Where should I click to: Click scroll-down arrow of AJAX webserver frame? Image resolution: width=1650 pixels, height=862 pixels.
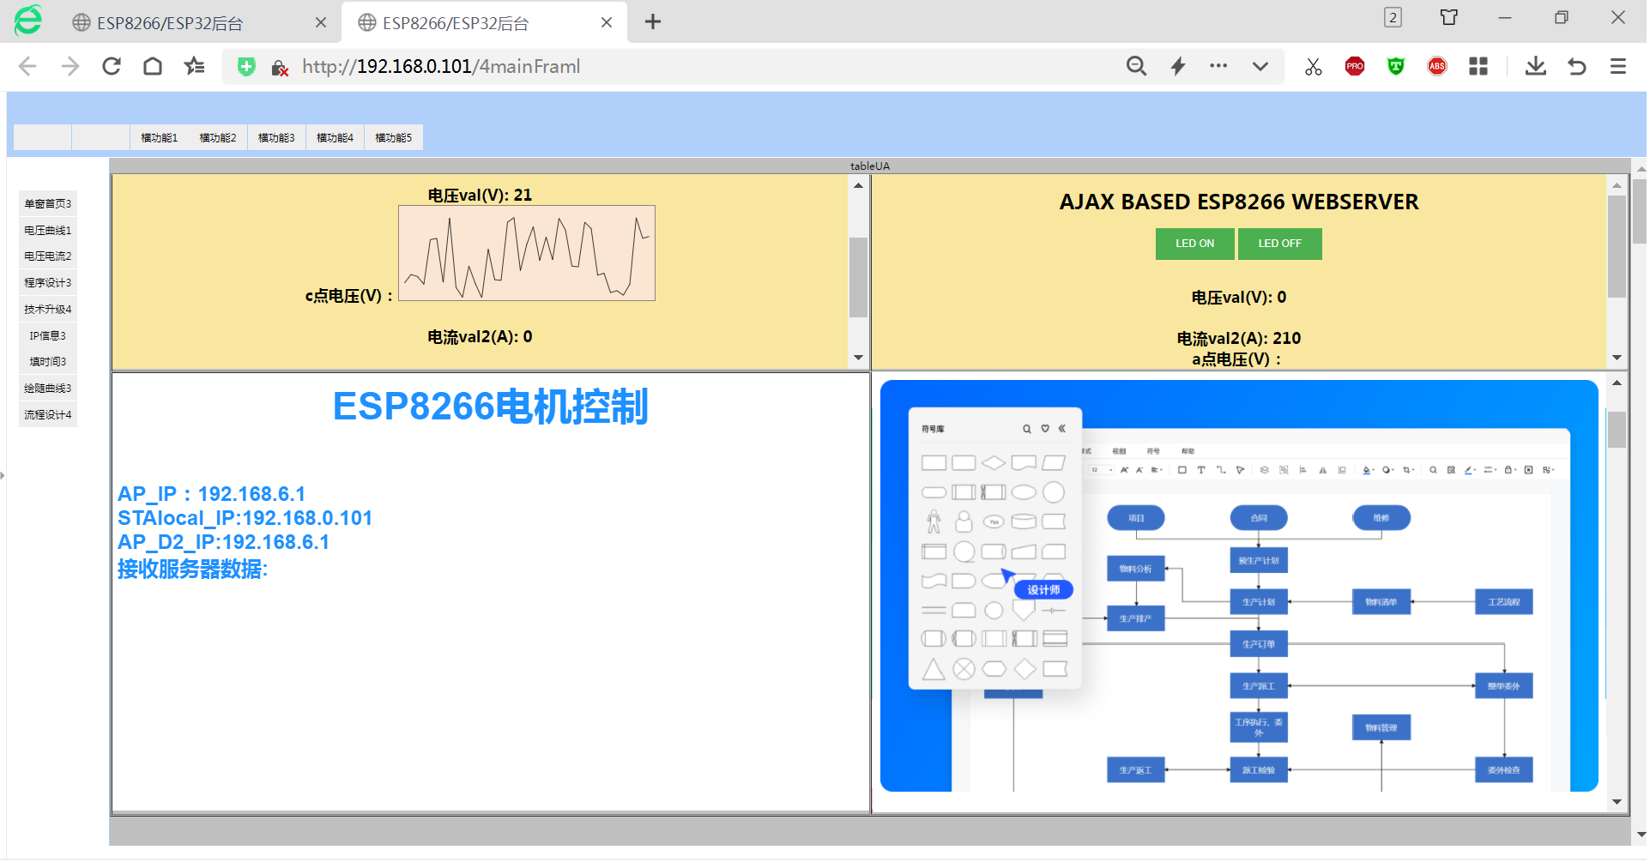1617,358
